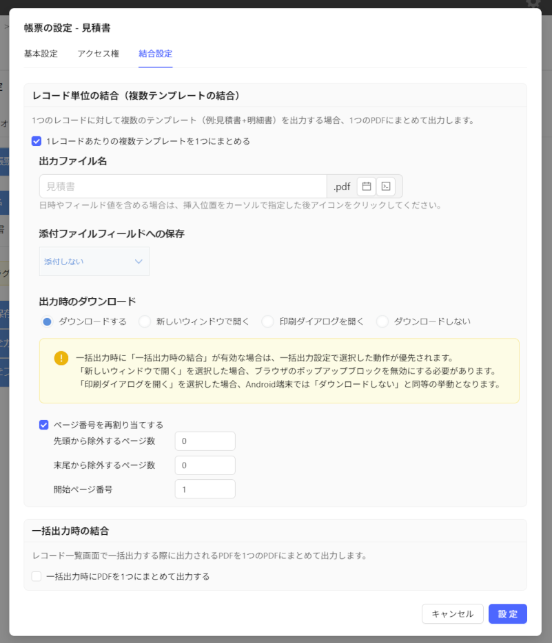Screen dimensions: 552x643
Task: Select ダウンロードする radio option
Action: tap(47, 321)
